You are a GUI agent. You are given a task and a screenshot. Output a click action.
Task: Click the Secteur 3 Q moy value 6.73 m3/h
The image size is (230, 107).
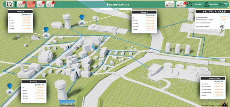[40, 96]
